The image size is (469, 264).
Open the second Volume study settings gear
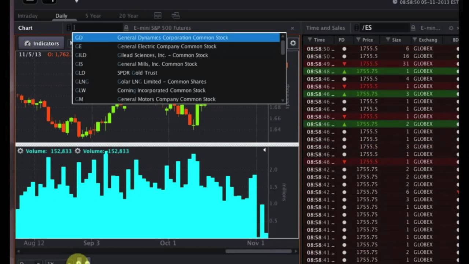78,151
